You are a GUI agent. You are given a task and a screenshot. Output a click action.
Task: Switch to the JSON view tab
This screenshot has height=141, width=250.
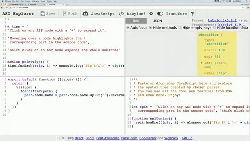157,21
